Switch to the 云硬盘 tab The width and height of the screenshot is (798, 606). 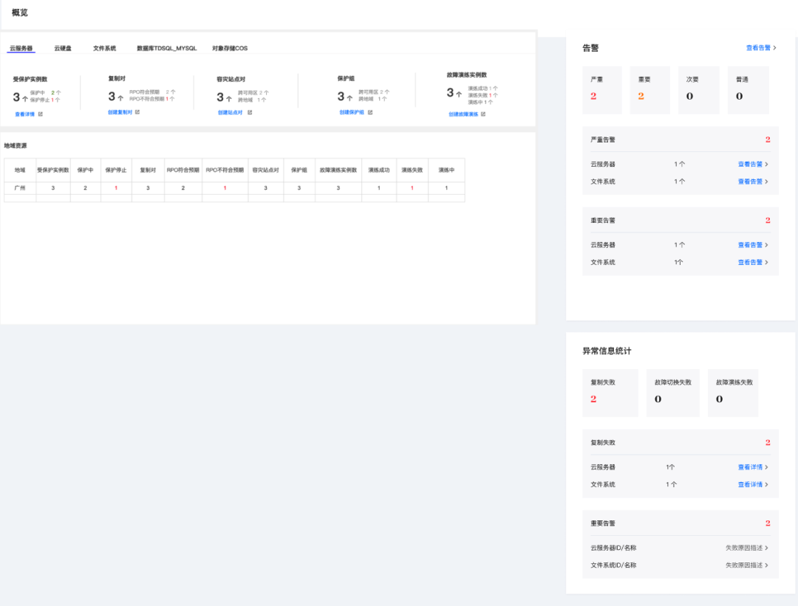click(x=63, y=48)
